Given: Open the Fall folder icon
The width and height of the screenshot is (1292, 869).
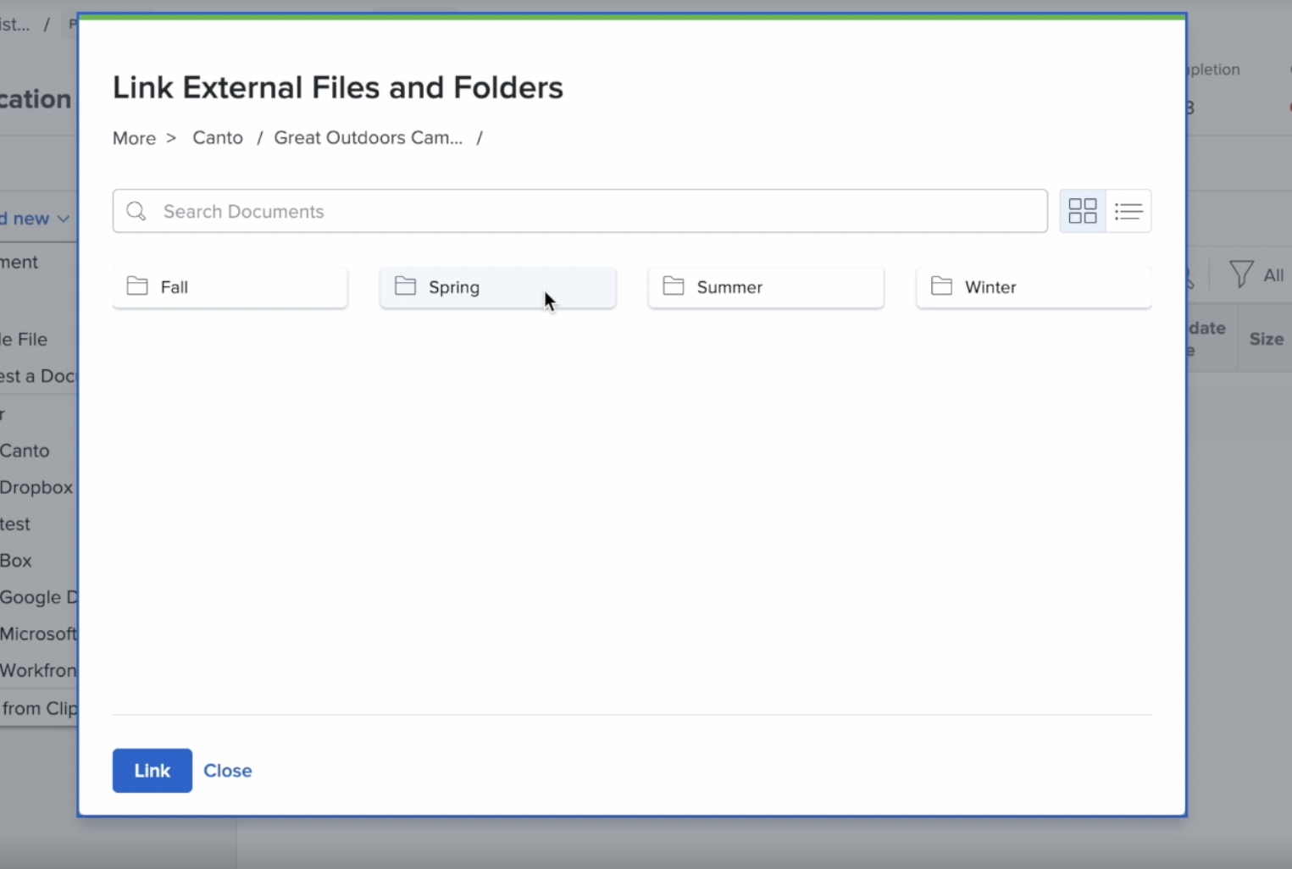Looking at the screenshot, I should [136, 286].
